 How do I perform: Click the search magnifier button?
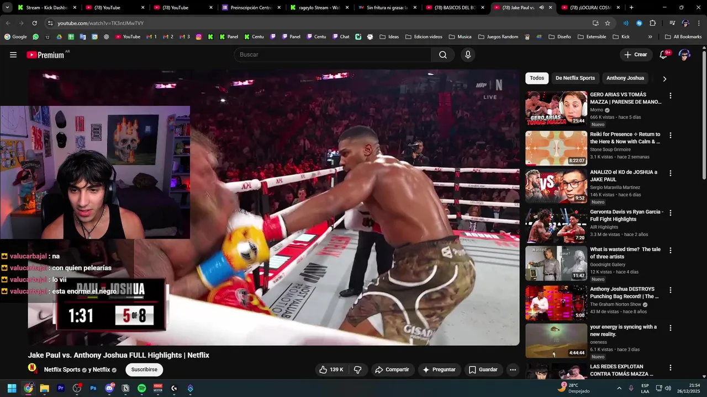click(x=443, y=55)
